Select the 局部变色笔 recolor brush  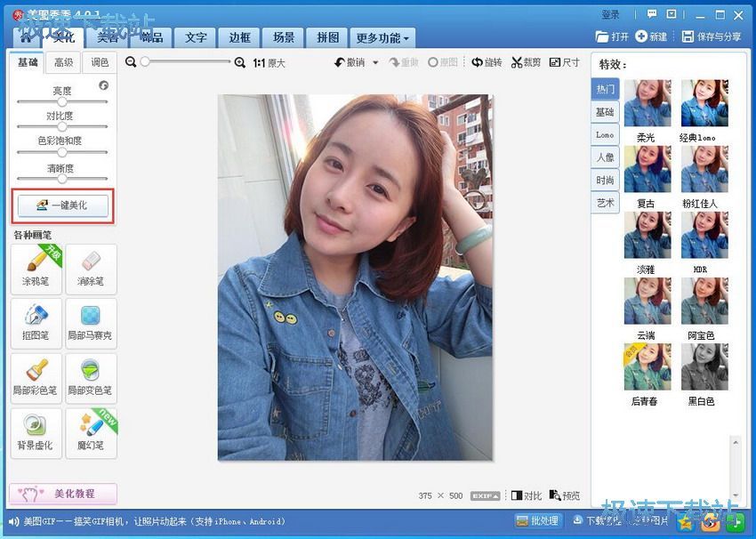pyautogui.click(x=91, y=379)
